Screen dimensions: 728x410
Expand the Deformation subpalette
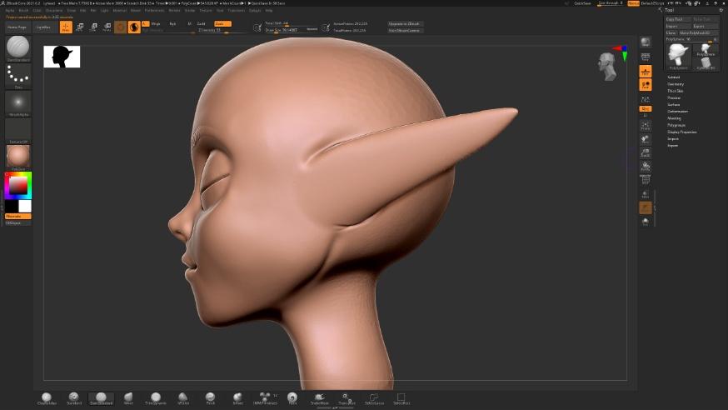677,112
